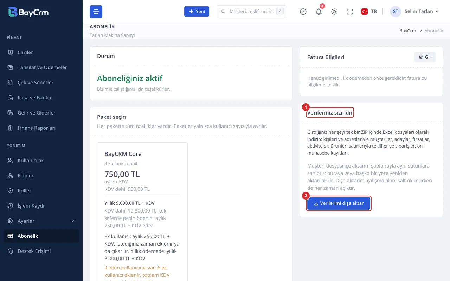This screenshot has height=281, width=450.
Task: Export data with Verilerimi dışa aktar
Action: 339,203
